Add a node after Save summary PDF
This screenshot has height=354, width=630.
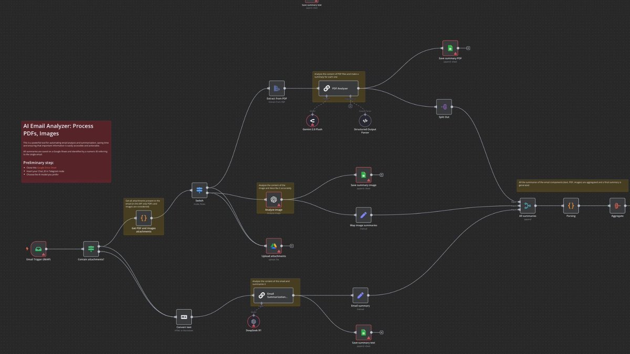(x=468, y=48)
